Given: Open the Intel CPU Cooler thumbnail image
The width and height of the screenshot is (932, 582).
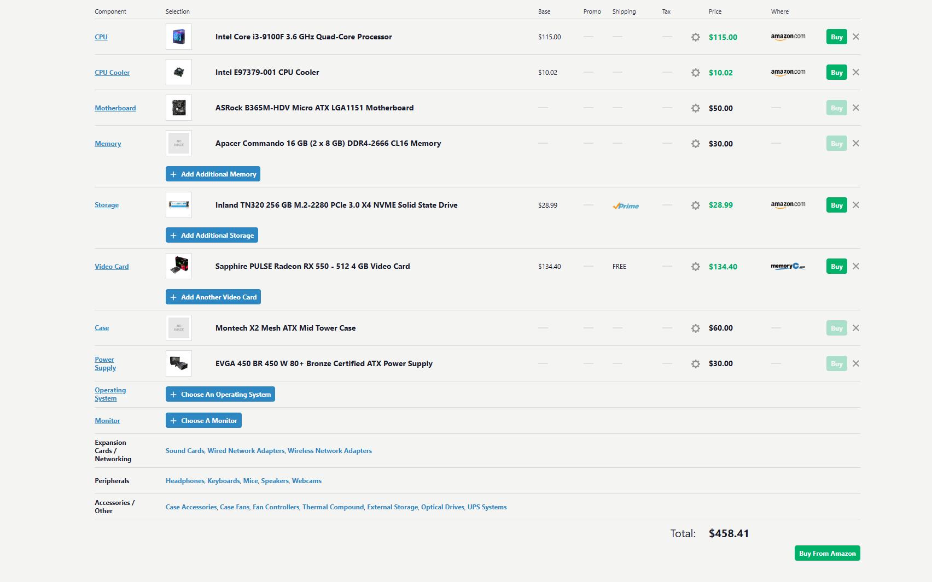Looking at the screenshot, I should coord(179,72).
